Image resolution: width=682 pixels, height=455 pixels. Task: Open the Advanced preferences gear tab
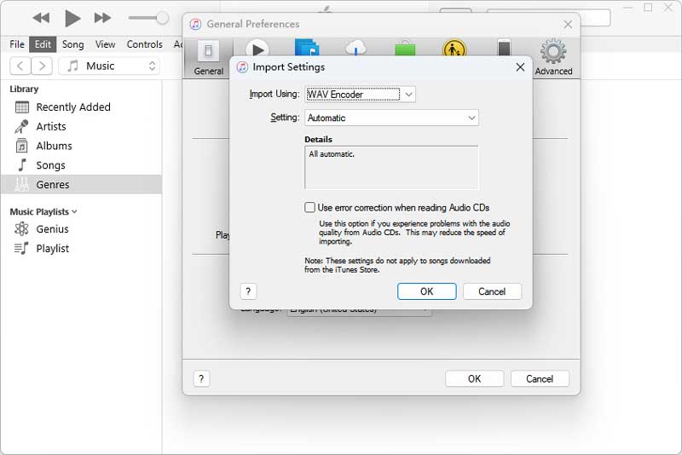pyautogui.click(x=553, y=56)
